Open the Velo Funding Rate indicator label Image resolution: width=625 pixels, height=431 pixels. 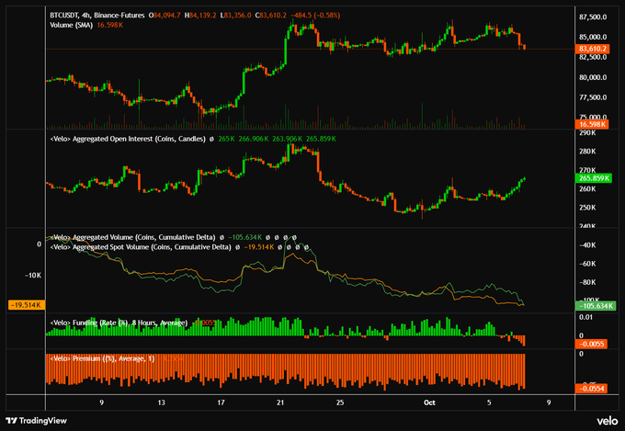(119, 323)
